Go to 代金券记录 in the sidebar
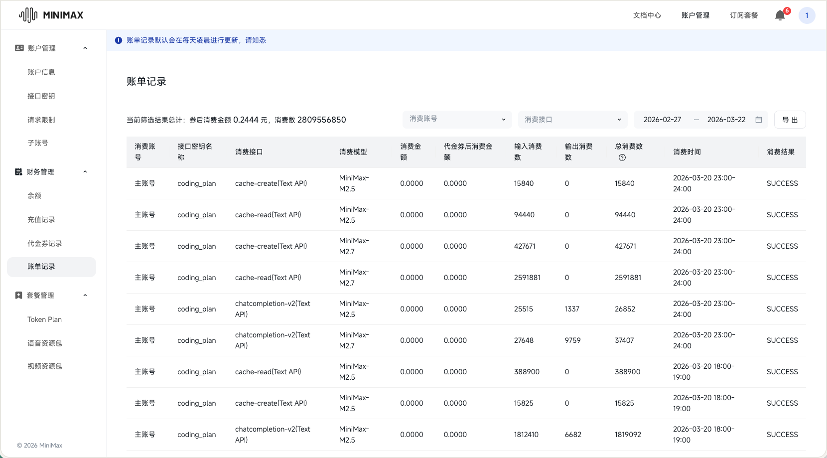 click(x=45, y=243)
